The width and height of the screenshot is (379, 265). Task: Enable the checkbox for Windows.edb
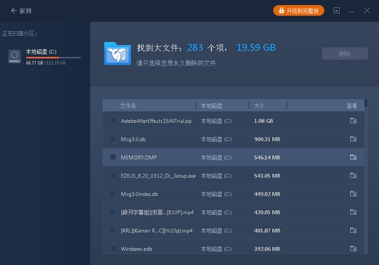(113, 249)
